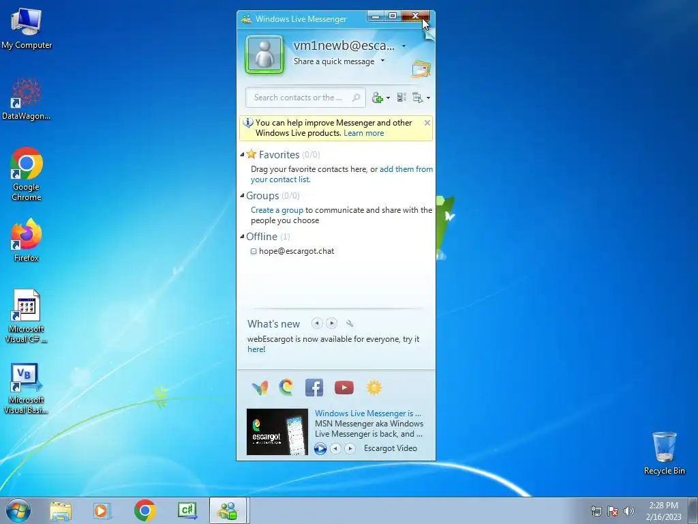Focus the Search contacts field
The width and height of the screenshot is (698, 524).
click(306, 98)
